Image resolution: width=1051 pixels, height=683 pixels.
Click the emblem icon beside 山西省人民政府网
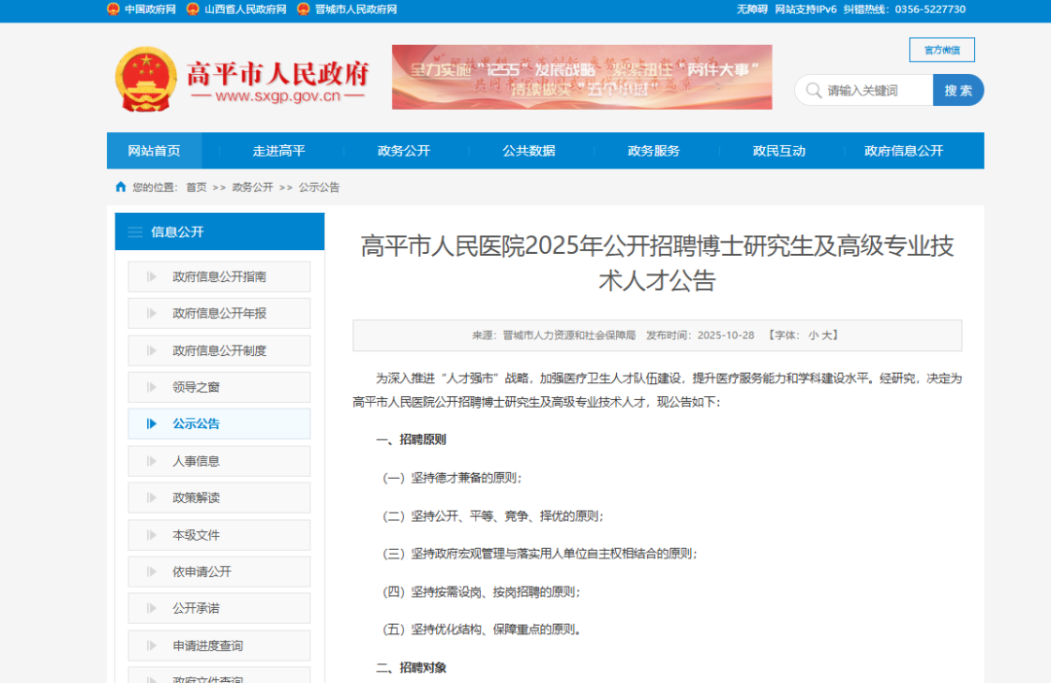click(x=193, y=9)
